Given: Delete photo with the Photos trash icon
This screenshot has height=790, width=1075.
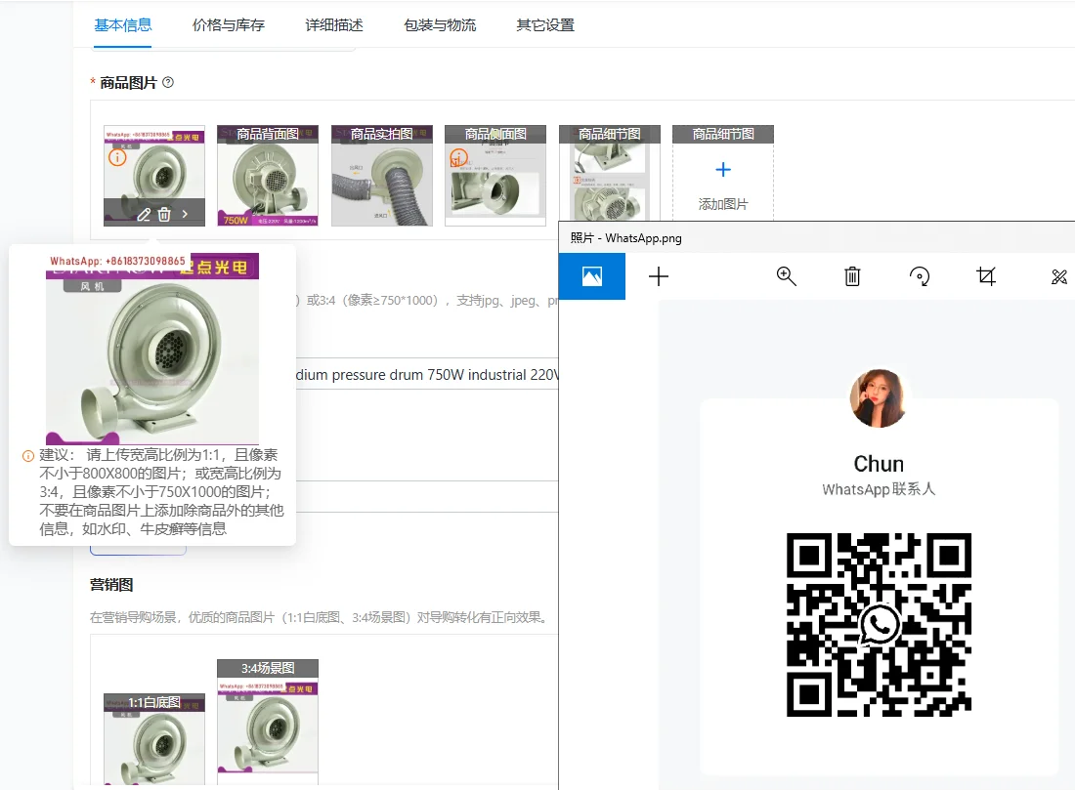Looking at the screenshot, I should coord(852,276).
